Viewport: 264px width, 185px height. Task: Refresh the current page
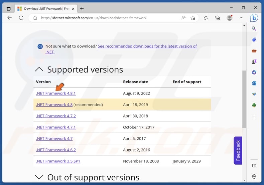(x=21, y=18)
